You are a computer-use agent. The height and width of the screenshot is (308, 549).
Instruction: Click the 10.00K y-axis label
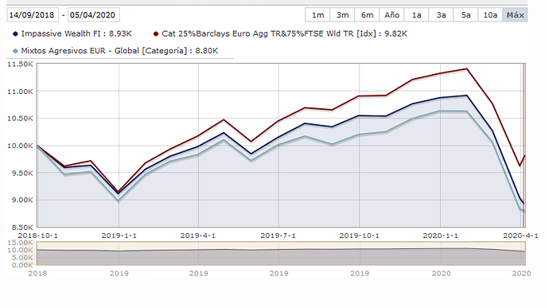(x=20, y=146)
